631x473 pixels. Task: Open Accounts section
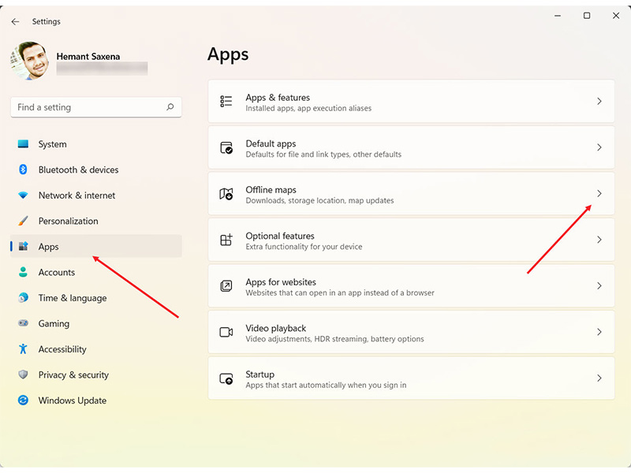[x=95, y=272]
